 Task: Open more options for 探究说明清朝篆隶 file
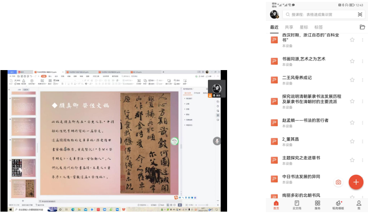pos(363,101)
